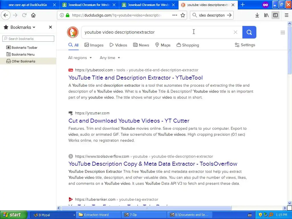Open the Library books icon
The image size is (292, 219).
pyautogui.click(x=266, y=15)
